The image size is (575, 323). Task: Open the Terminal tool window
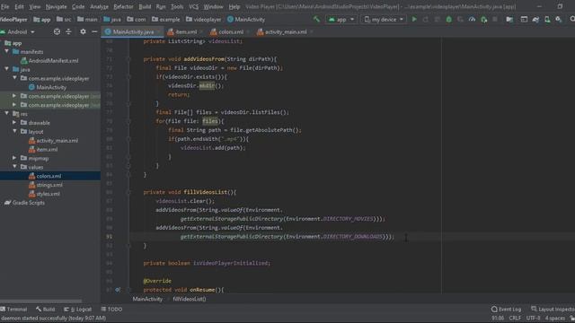tap(14, 309)
